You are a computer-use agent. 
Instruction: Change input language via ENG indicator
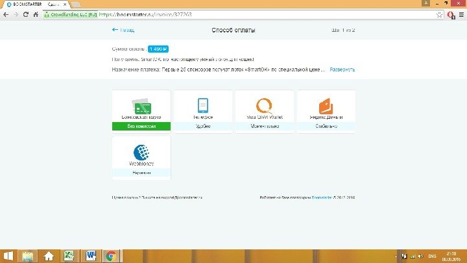(x=432, y=257)
